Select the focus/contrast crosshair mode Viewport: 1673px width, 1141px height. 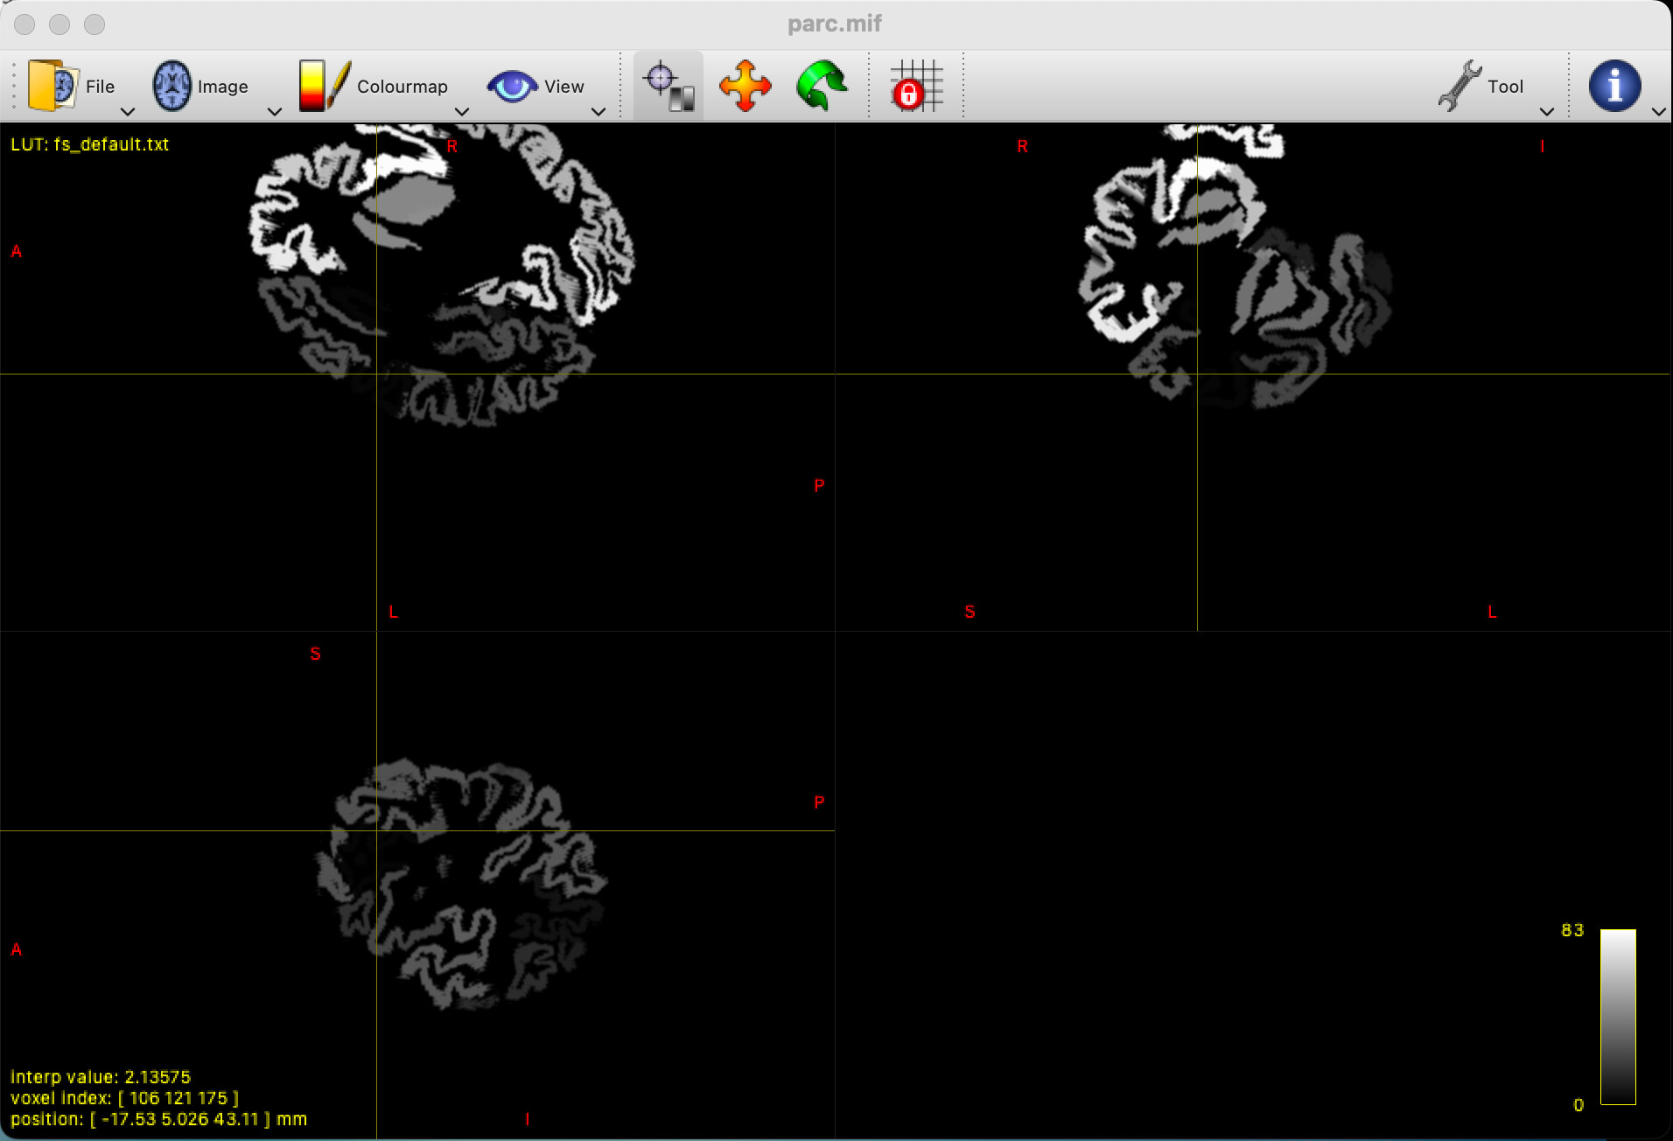[668, 86]
